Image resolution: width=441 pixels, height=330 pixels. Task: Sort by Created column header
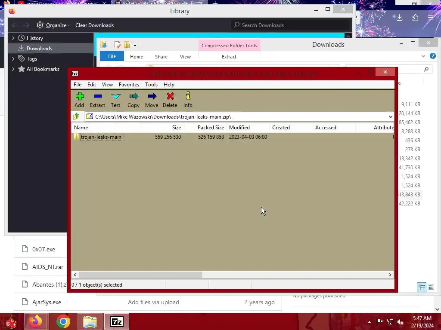(281, 127)
